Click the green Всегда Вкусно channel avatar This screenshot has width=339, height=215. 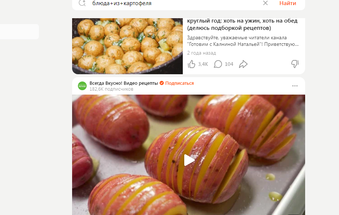(82, 86)
